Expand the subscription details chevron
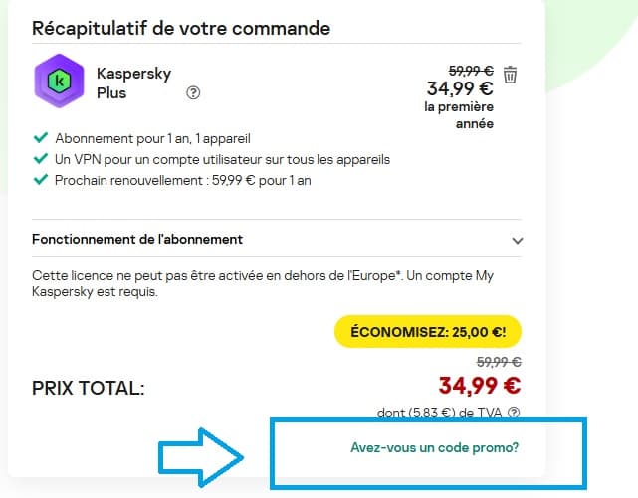This screenshot has height=498, width=638. pyautogui.click(x=517, y=240)
